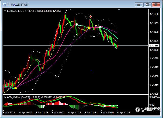Click the 1.43895 price scale label
Image resolution: width=163 pixels, height=118 pixels.
154,41
